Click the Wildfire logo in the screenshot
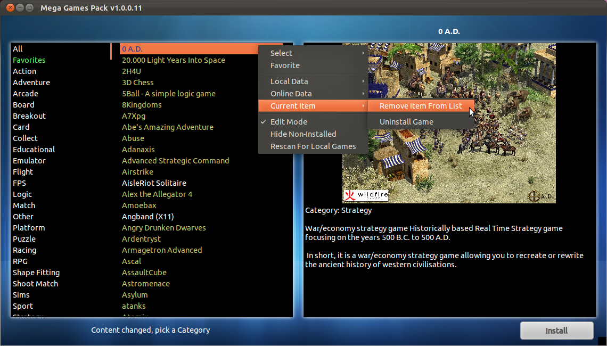 [x=366, y=195]
